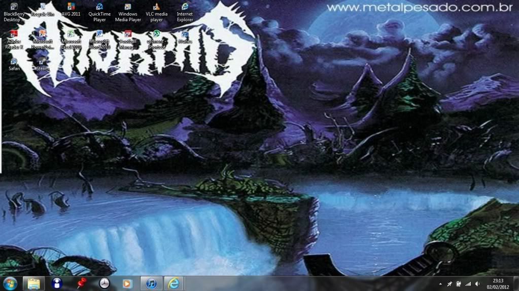Image resolution: width=519 pixels, height=291 pixels.
Task: Open the volume speaker tray icon
Action: click(477, 284)
